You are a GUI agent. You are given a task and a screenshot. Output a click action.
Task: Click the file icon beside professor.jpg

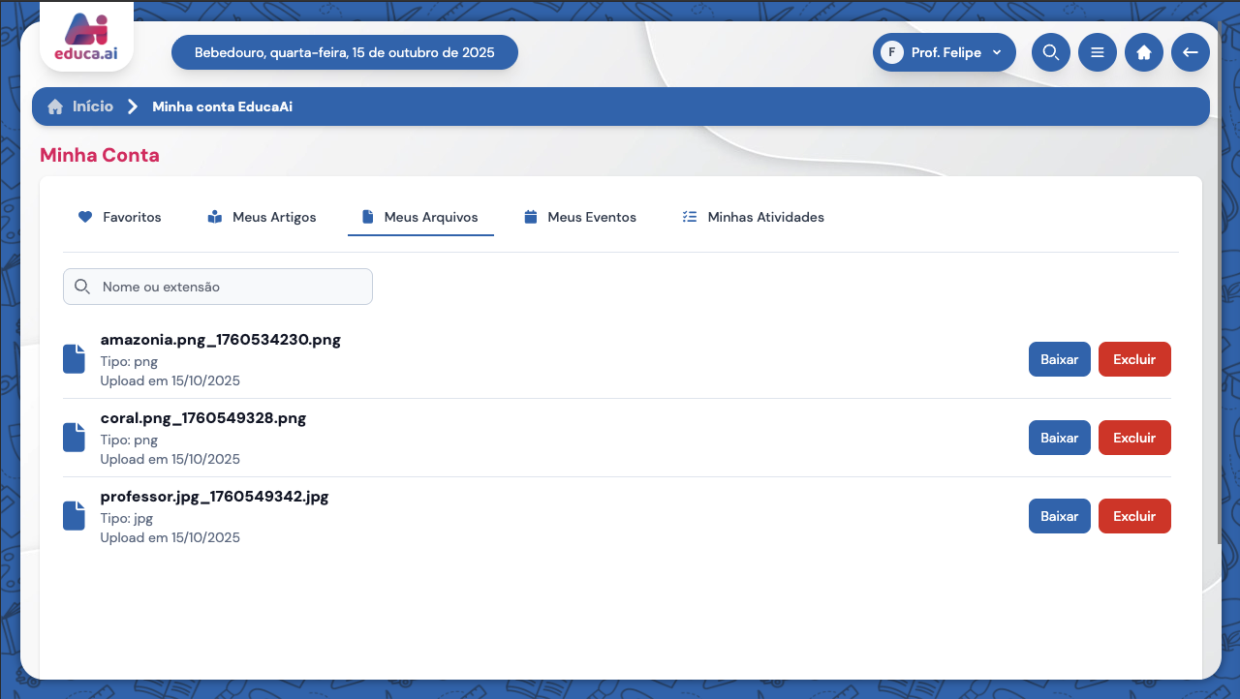[x=74, y=516]
